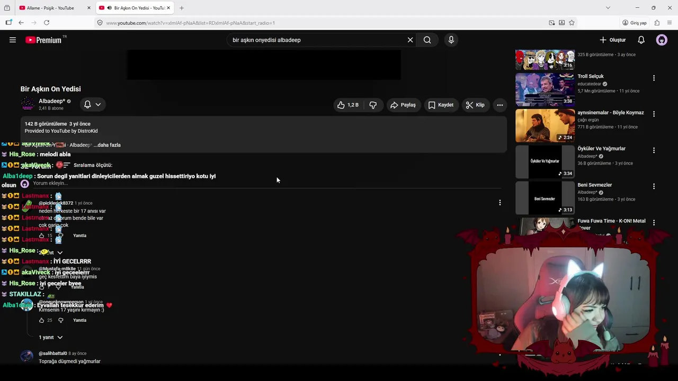View site information lock icon
678x381 pixels.
click(x=100, y=23)
